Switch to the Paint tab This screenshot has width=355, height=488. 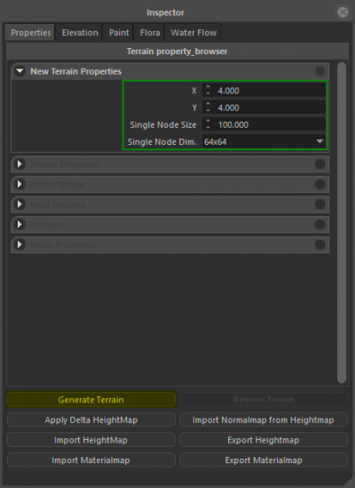(119, 33)
